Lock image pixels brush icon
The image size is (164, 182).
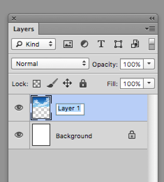point(52,83)
